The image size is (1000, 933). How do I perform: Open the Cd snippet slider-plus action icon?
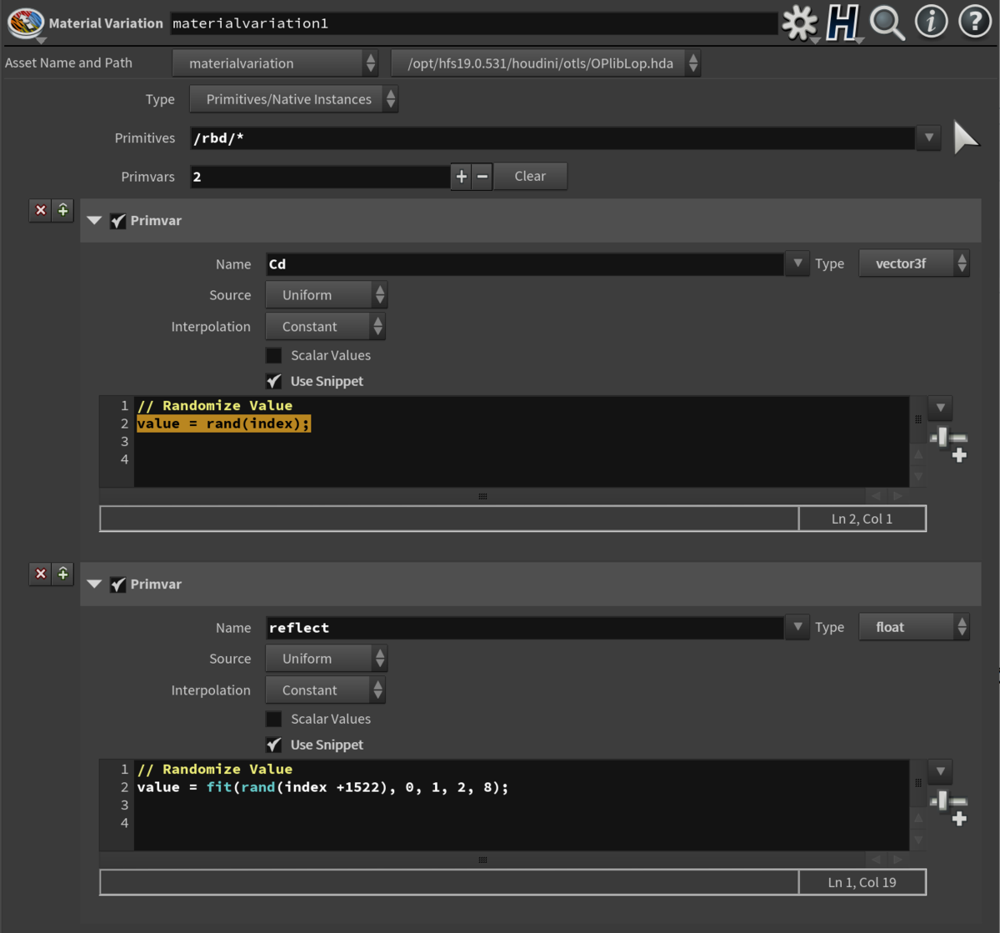[948, 444]
